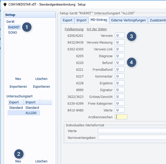Image resolution: width=166 pixels, height=164 pixels.
Task: Click the Befund input field
Action: [x=120, y=63]
